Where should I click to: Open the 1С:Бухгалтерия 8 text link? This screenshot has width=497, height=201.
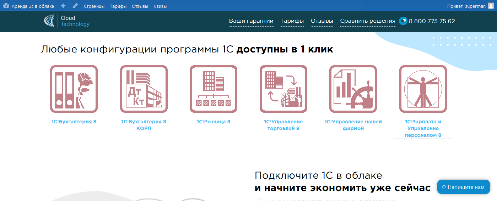tap(74, 122)
